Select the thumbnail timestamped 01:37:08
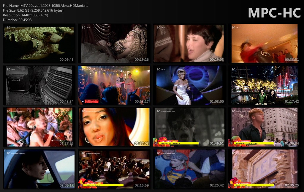 pos(114,127)
